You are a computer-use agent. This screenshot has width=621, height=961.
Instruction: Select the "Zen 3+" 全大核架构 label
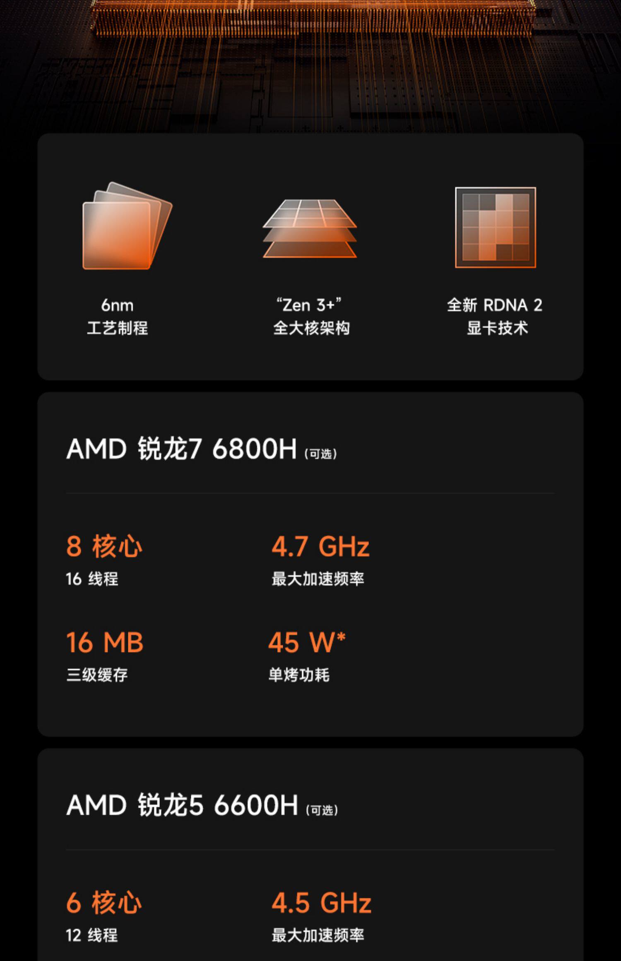tap(311, 317)
